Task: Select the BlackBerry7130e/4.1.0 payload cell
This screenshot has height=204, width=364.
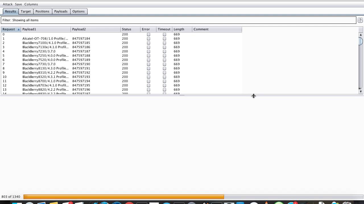Action: pyautogui.click(x=46, y=47)
